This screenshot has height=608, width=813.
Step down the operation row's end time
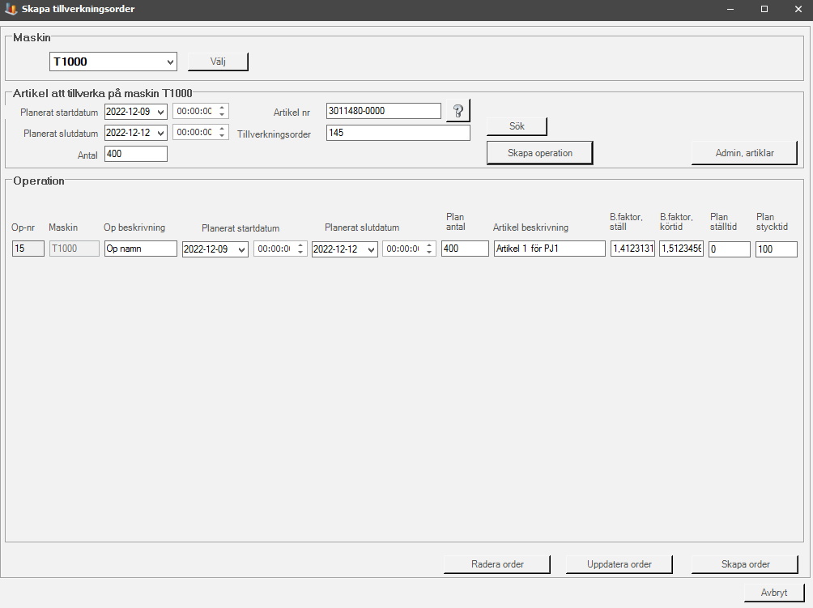429,253
